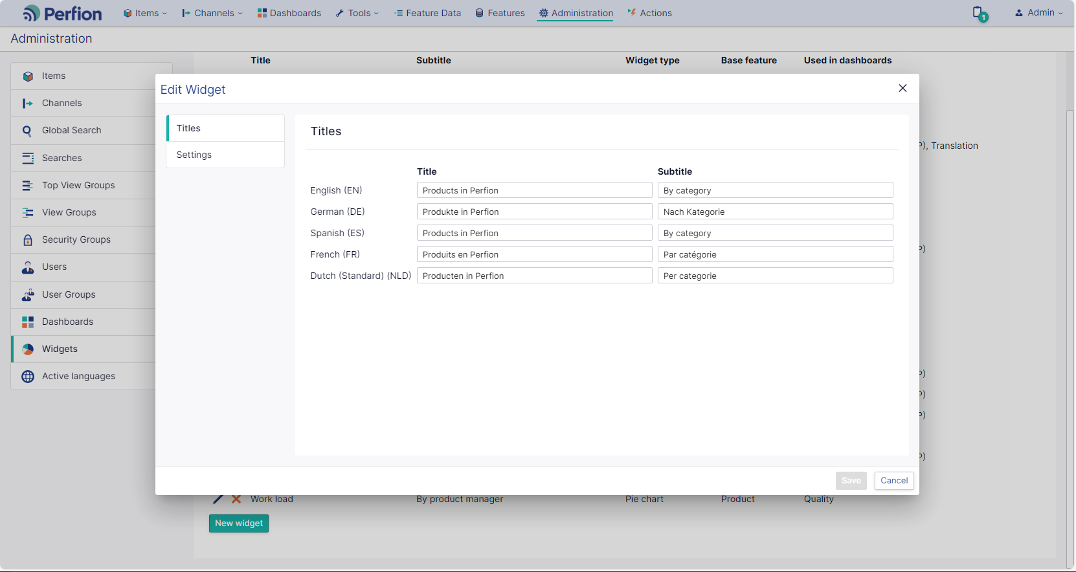1076x572 pixels.
Task: Click the New widget button
Action: point(239,523)
